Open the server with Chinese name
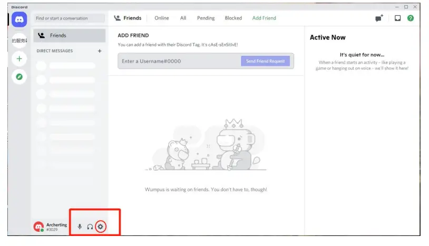The height and width of the screenshot is (246, 429). [19, 41]
